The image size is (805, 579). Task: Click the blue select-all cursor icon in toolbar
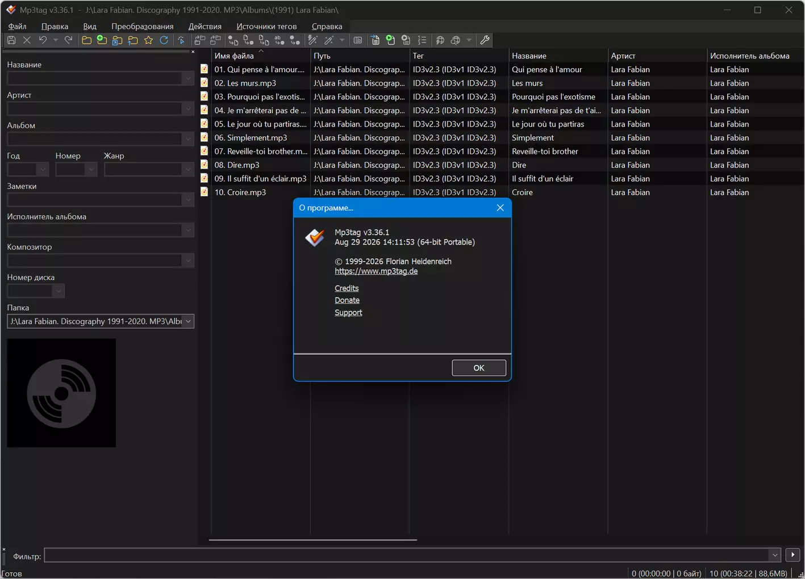[182, 40]
